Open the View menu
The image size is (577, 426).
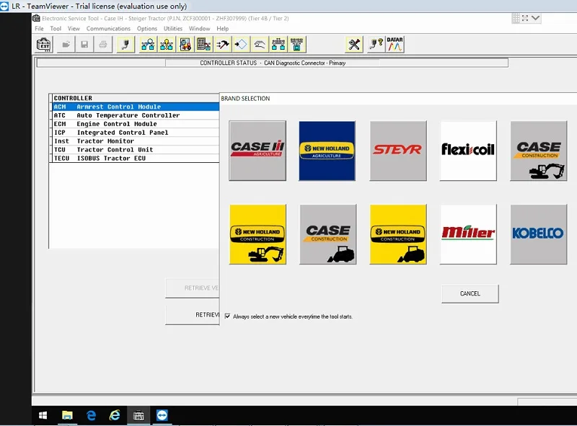[x=74, y=28]
